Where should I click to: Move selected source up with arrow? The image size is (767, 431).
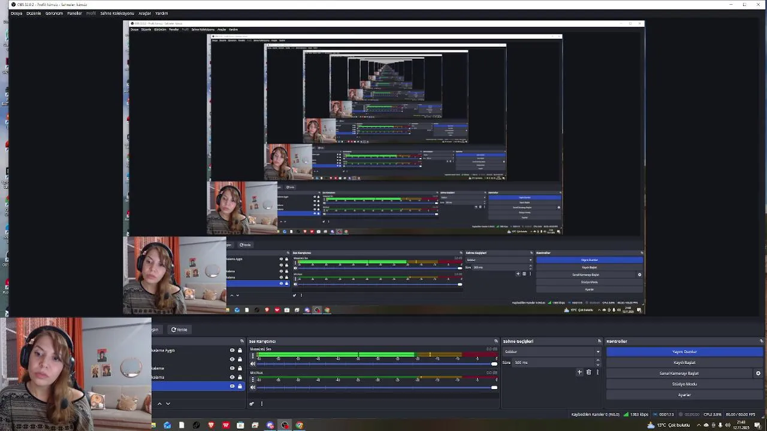159,403
